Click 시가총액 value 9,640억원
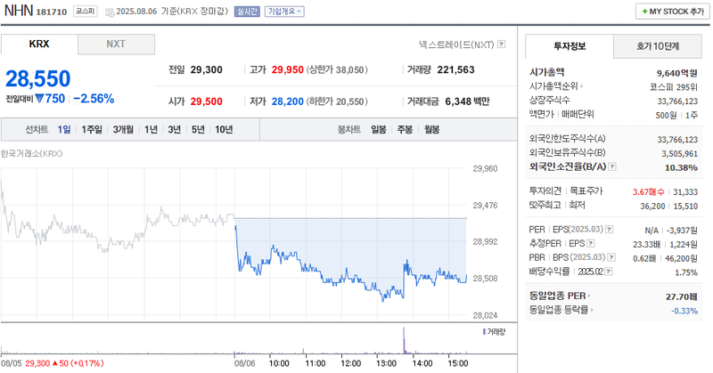Viewport: 713px width, 373px height. point(676,73)
